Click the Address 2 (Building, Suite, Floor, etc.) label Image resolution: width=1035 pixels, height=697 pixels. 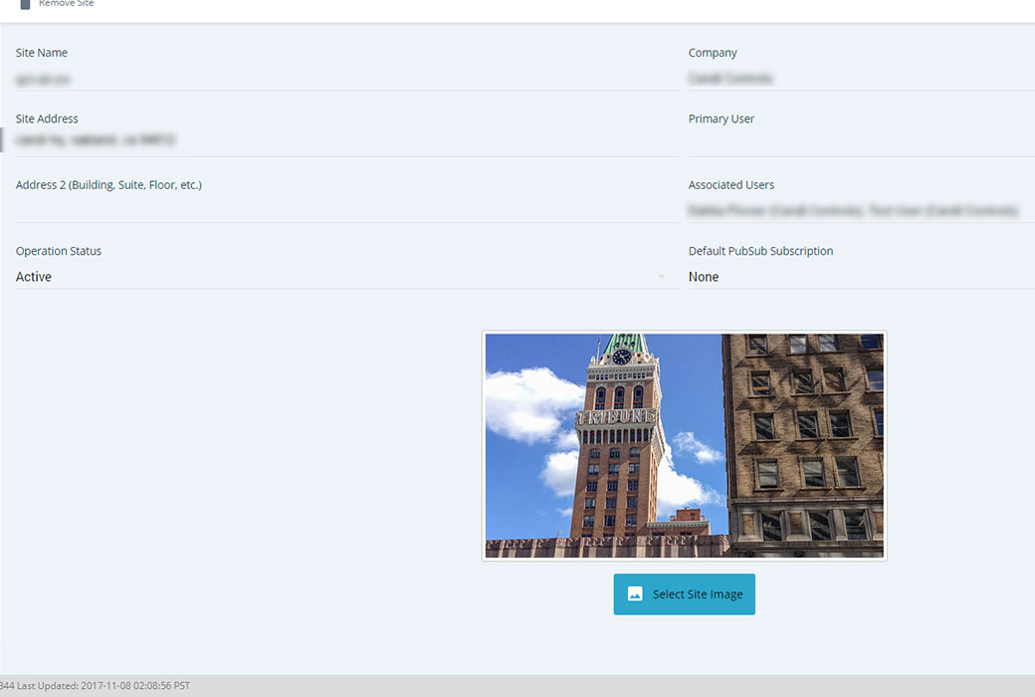(108, 185)
